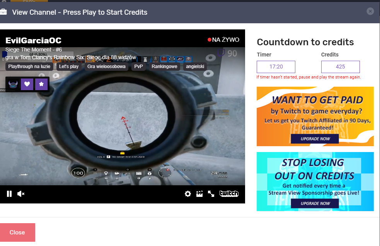This screenshot has height=246, width=380.
Task: Enter fullscreen mode on the player
Action: point(211,194)
